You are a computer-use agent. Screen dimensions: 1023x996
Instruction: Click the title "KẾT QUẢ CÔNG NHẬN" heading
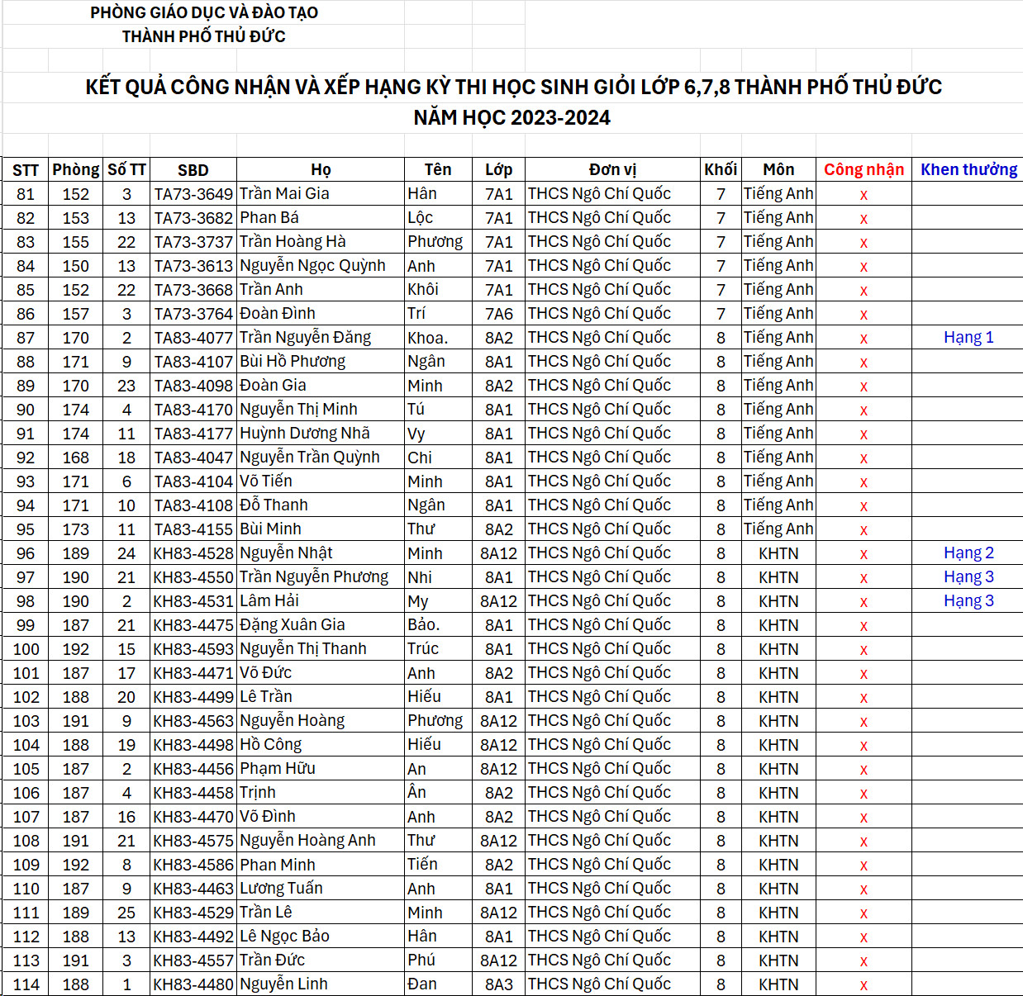(513, 88)
